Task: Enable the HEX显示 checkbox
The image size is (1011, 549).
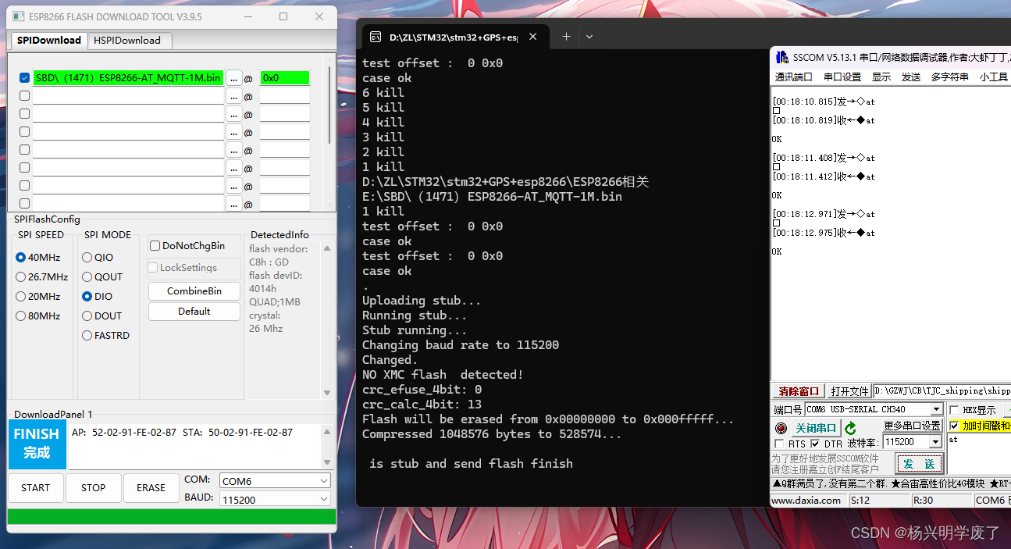Action: click(953, 409)
